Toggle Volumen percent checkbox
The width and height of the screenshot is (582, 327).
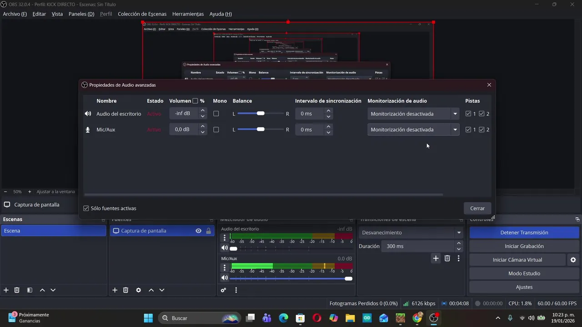(195, 101)
